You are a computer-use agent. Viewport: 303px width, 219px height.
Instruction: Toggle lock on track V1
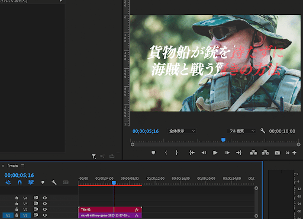click(x=17, y=215)
